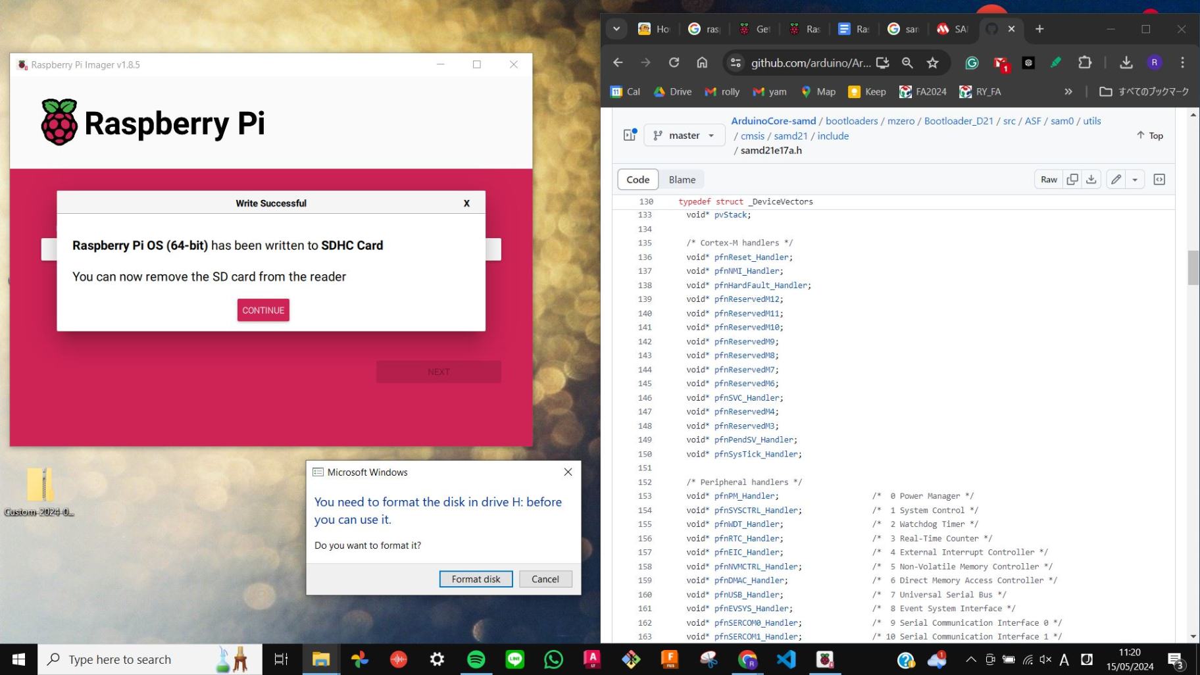Open Raw file view
This screenshot has height=675, width=1200.
[x=1049, y=180]
